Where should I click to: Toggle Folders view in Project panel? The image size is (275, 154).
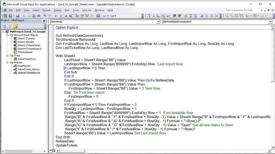(x=15, y=27)
